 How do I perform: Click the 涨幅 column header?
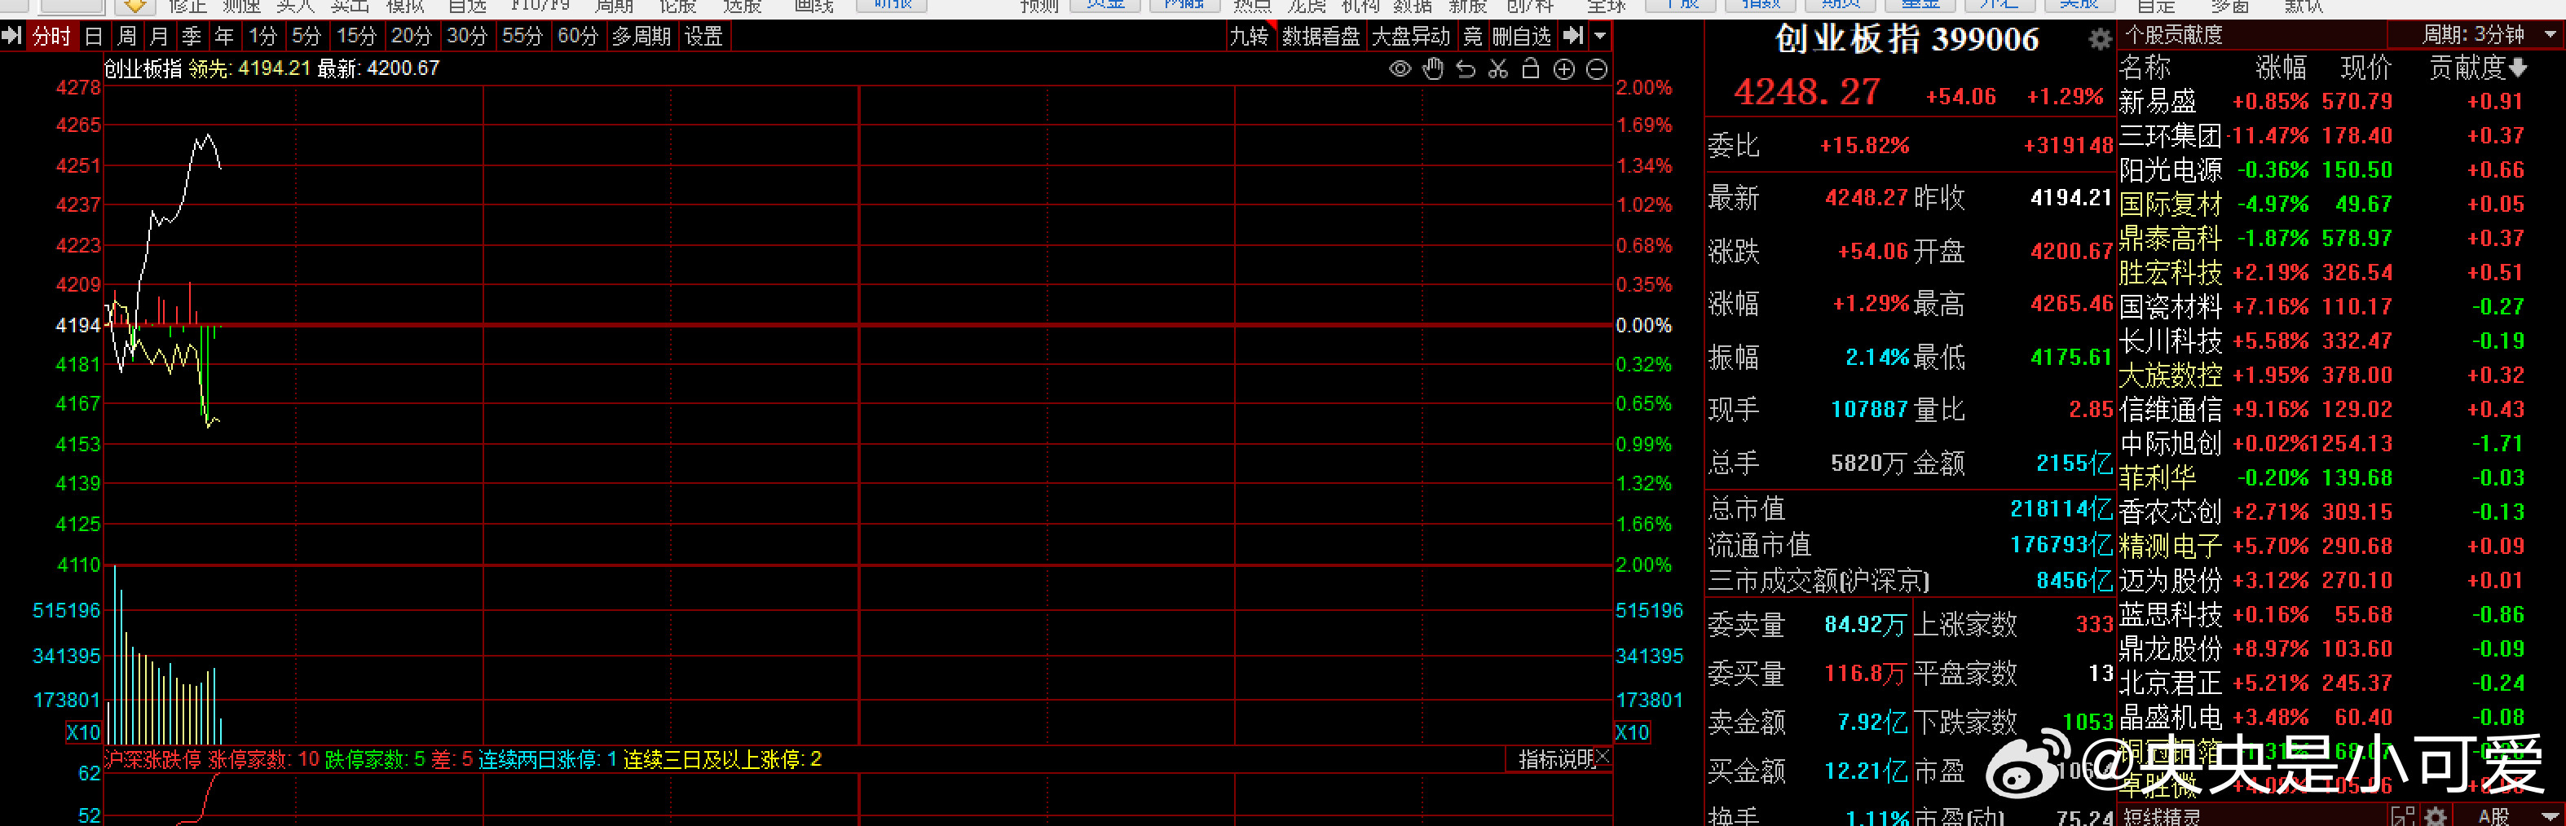point(2281,68)
